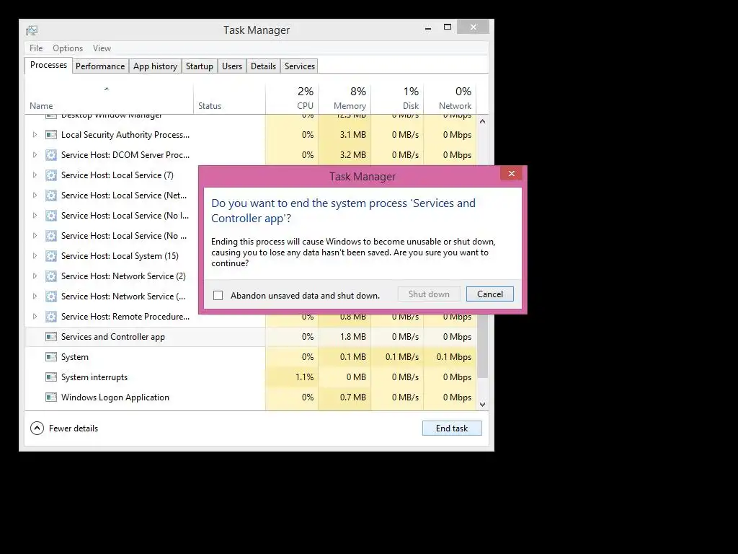Switch to the App history tab
This screenshot has width=738, height=554.
click(156, 66)
